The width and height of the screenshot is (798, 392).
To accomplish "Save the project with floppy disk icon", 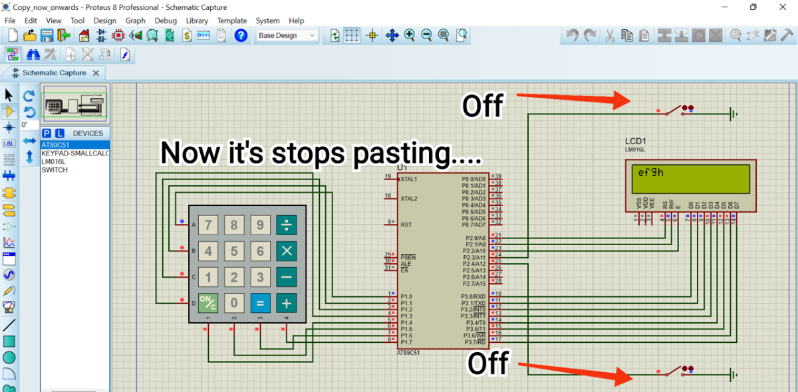I will click(47, 35).
